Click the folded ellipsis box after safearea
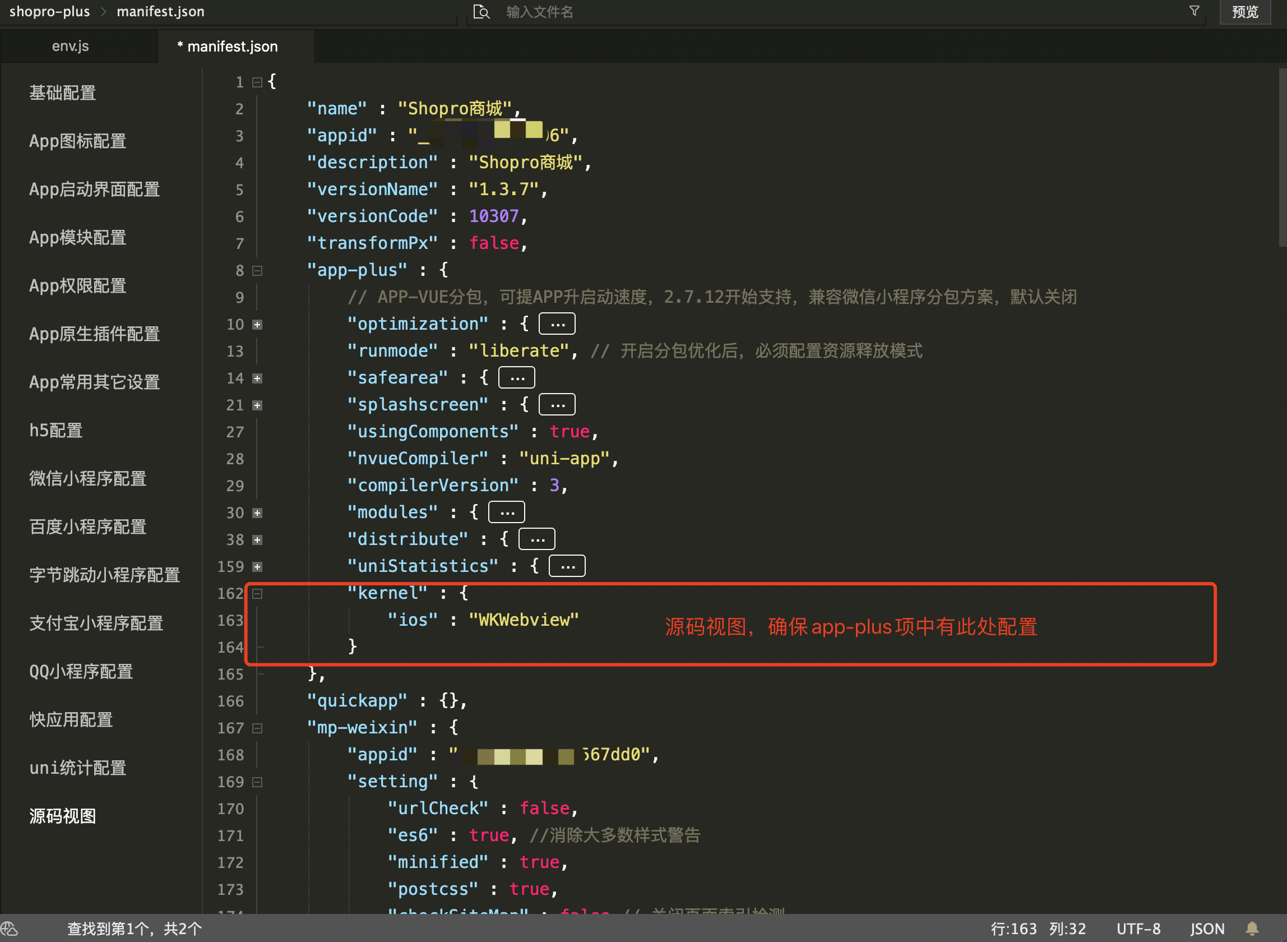1287x942 pixels. 516,377
